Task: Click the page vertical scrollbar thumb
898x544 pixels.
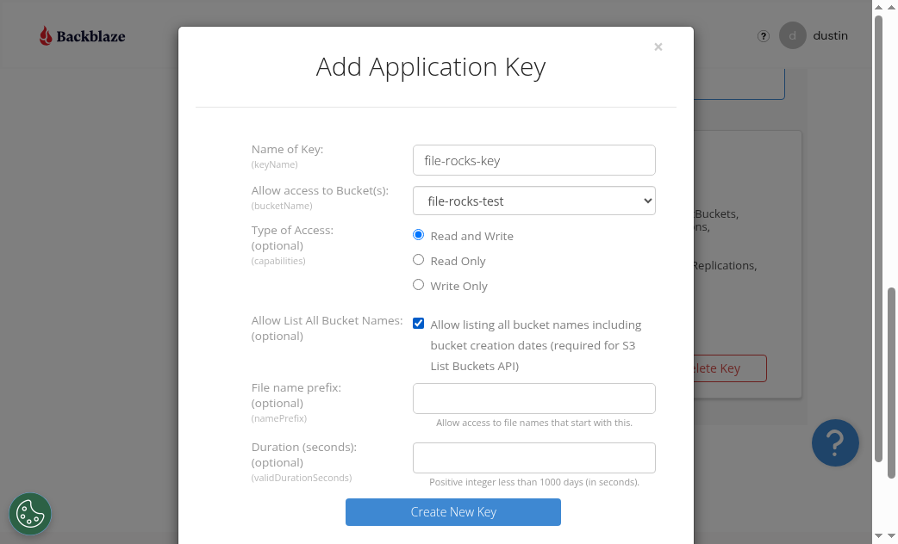Action: [891, 383]
